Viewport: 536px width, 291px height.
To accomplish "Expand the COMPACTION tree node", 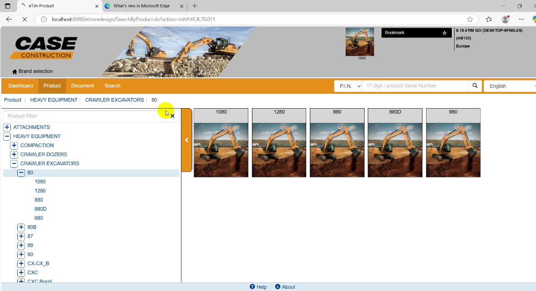I will (14, 145).
